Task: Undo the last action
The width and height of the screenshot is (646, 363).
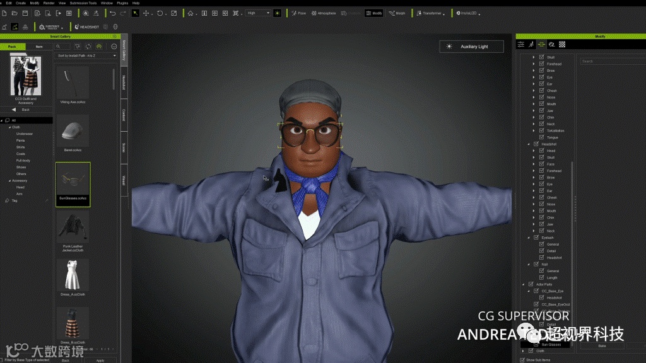Action: 112,13
